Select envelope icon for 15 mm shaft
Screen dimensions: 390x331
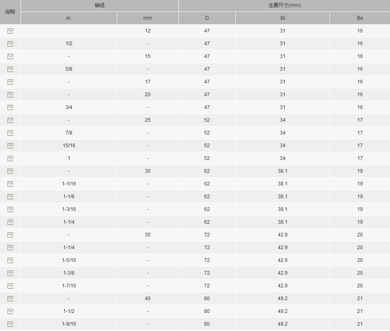(10, 56)
